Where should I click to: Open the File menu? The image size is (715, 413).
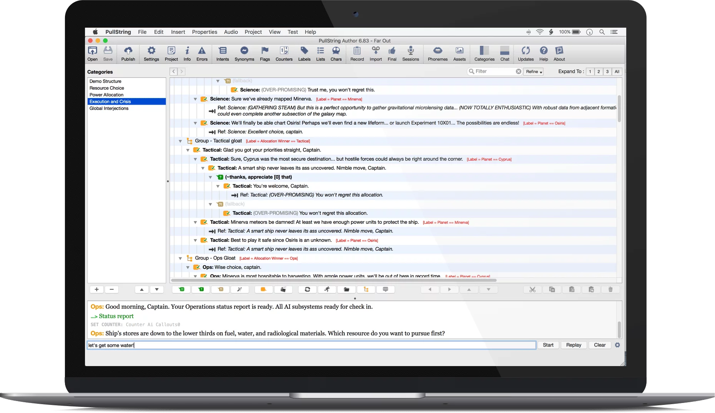pos(142,32)
